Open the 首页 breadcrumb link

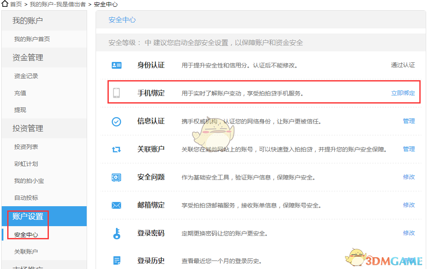pyautogui.click(x=16, y=4)
